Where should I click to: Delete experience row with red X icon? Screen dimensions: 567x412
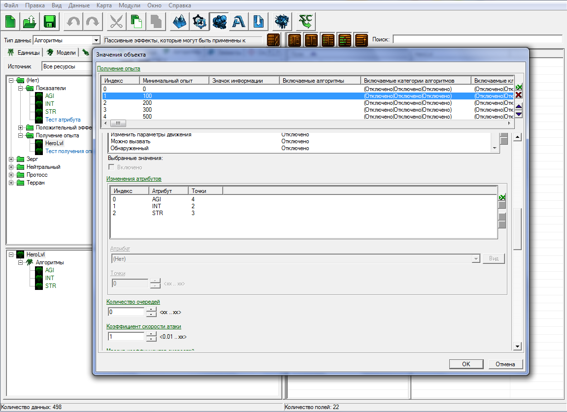(519, 95)
